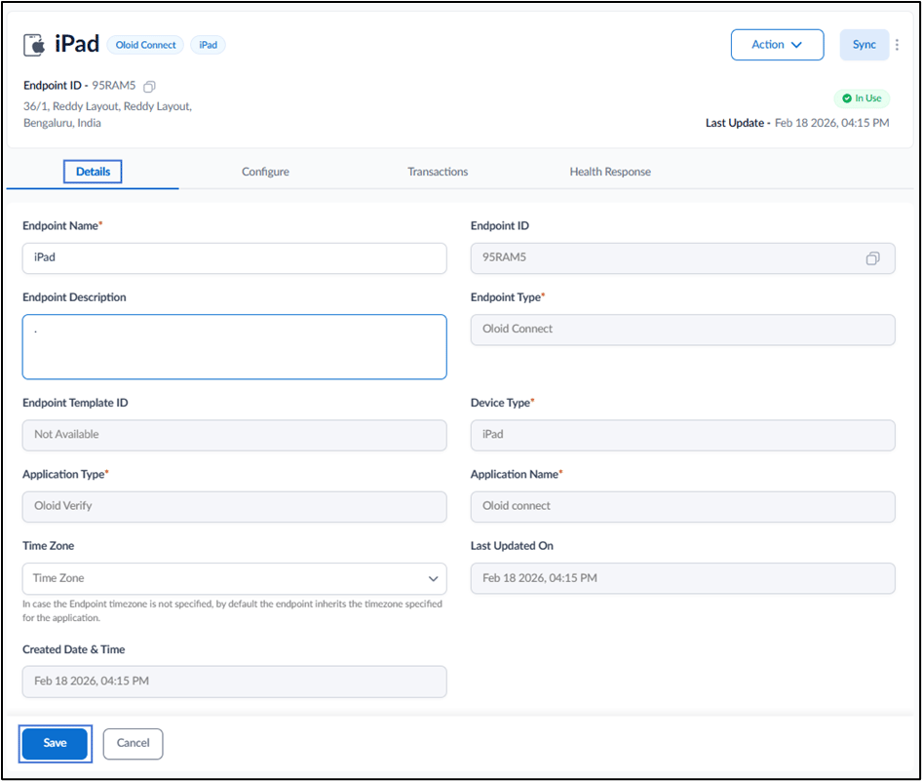Click the green In Use status check icon

pos(847,98)
